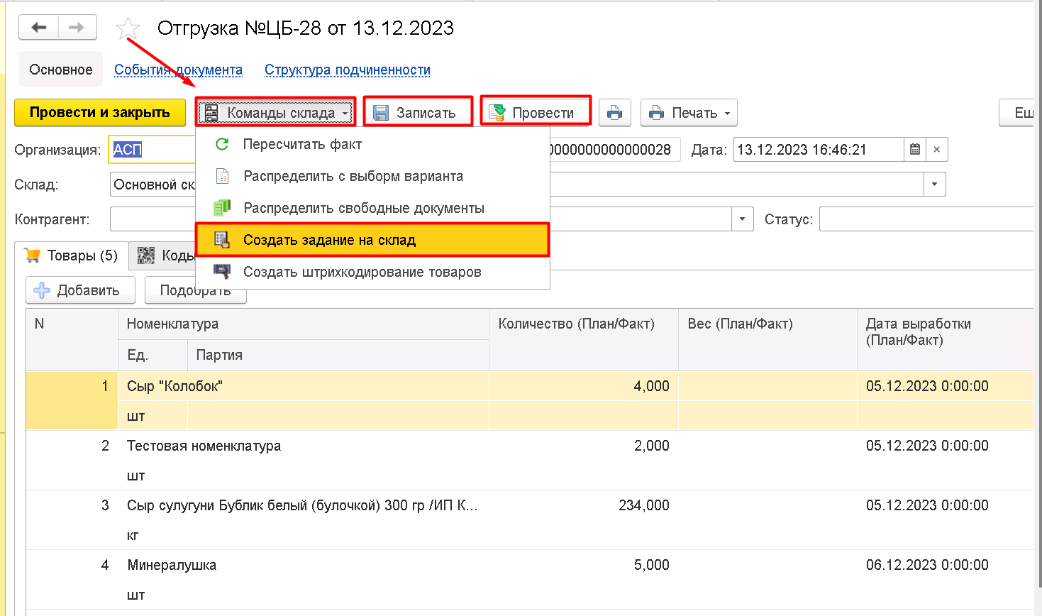Open the События документа link

coord(178,70)
